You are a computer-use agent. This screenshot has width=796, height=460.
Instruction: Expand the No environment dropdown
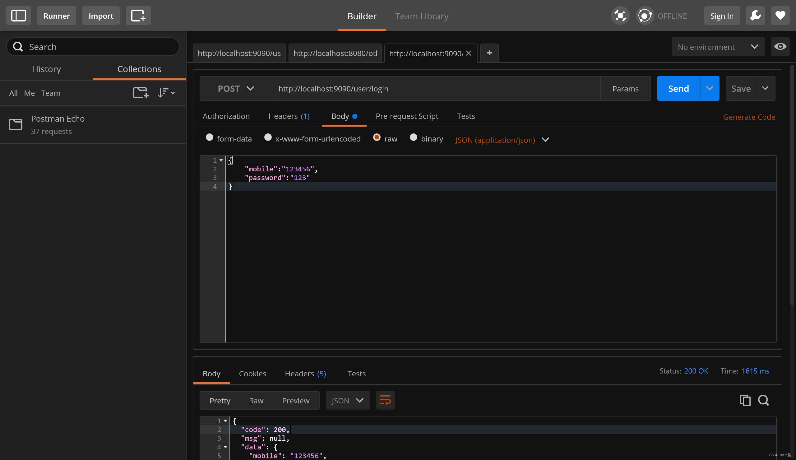[718, 47]
